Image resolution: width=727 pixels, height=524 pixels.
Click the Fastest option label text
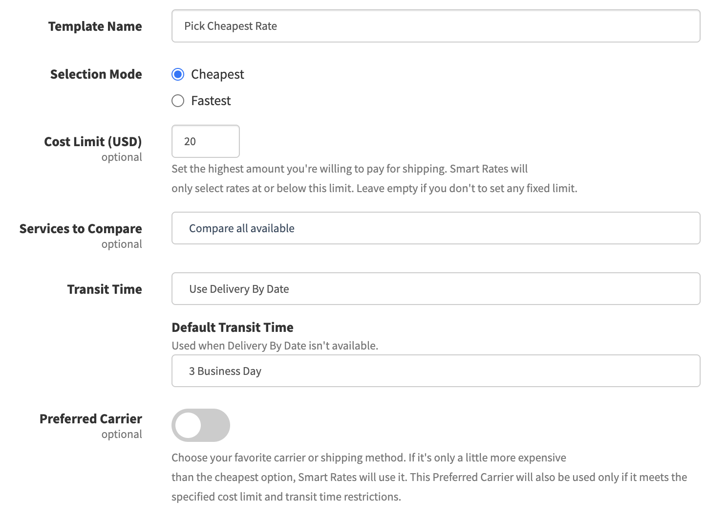point(211,101)
